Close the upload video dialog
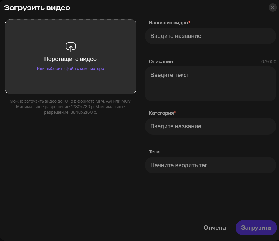 [273, 8]
